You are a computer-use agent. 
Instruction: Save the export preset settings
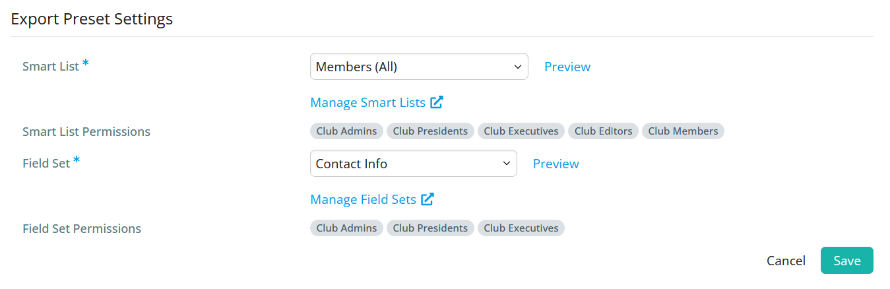pos(847,261)
